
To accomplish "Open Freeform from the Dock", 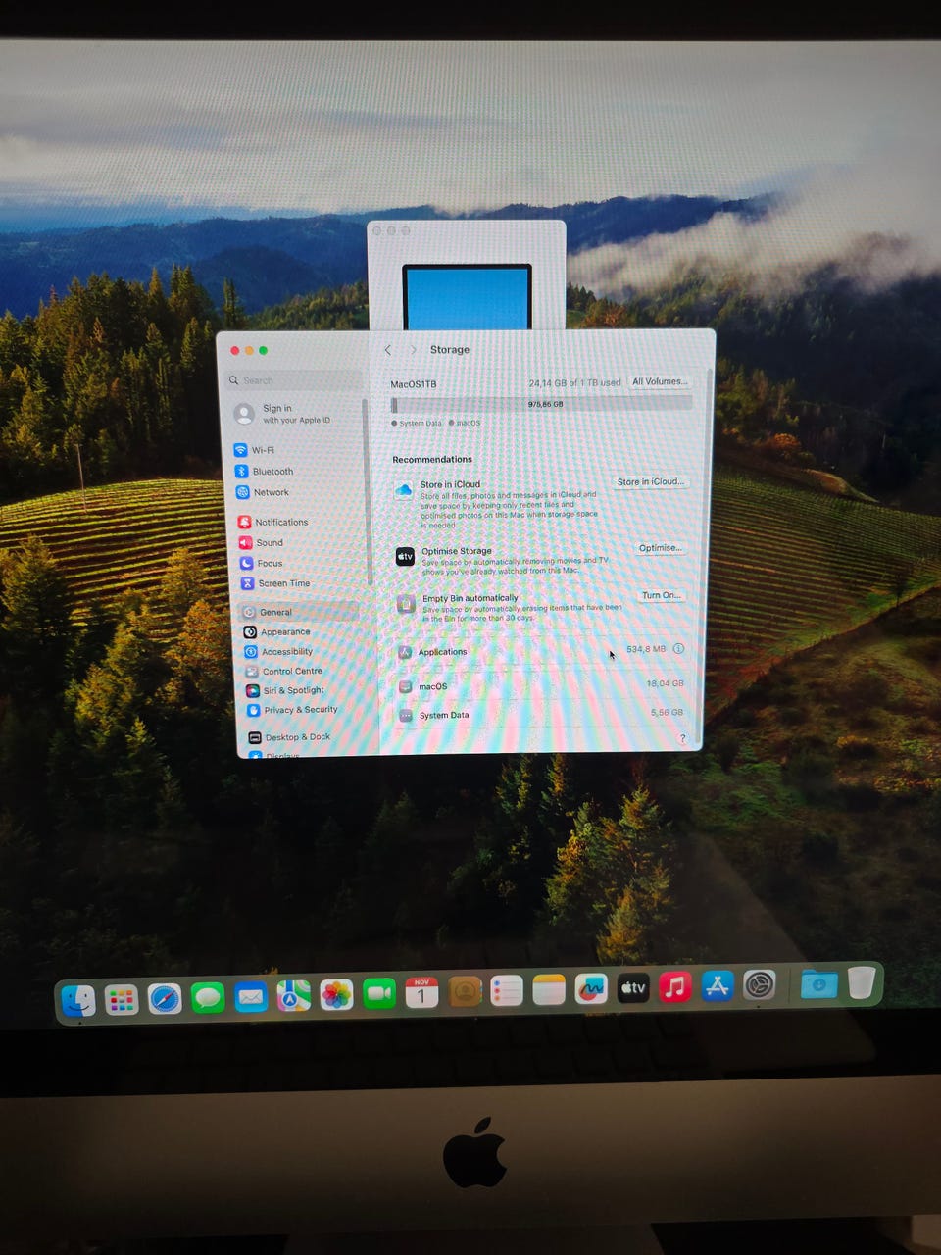I will (x=591, y=989).
